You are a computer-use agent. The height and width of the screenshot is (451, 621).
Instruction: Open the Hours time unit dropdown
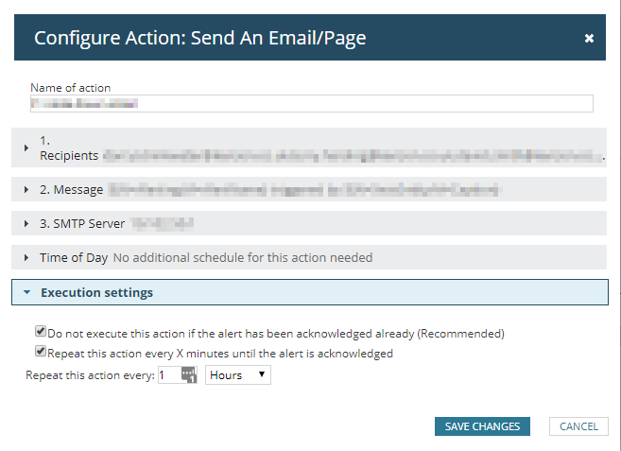pos(238,375)
